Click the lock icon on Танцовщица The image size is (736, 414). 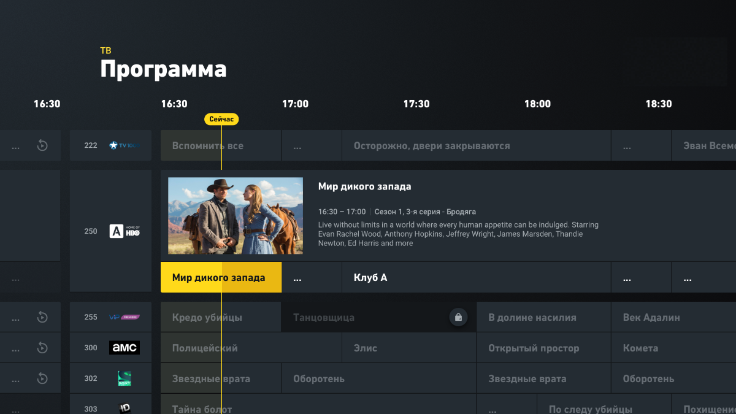tap(458, 317)
